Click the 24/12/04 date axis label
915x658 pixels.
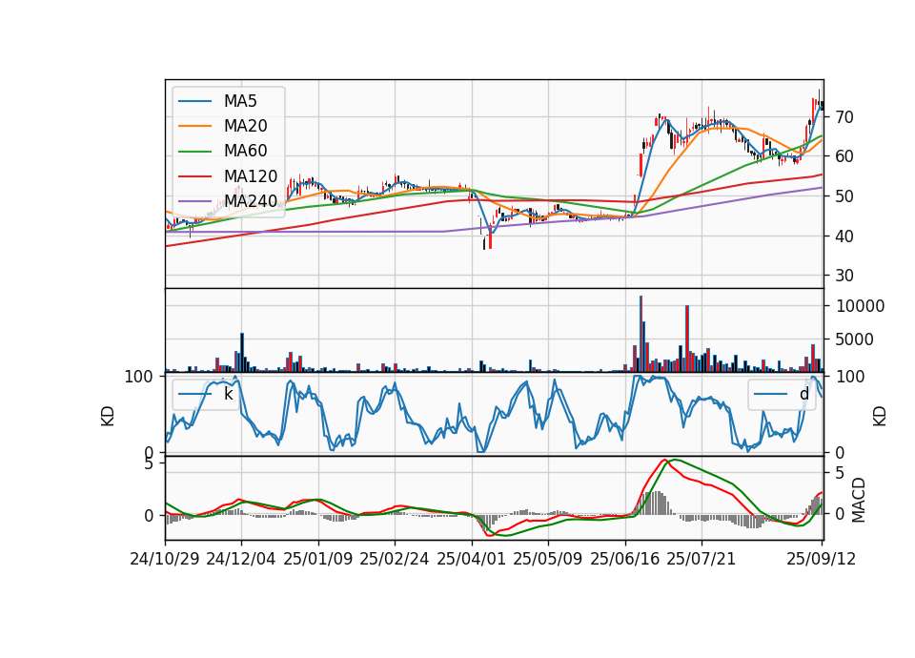click(x=240, y=559)
